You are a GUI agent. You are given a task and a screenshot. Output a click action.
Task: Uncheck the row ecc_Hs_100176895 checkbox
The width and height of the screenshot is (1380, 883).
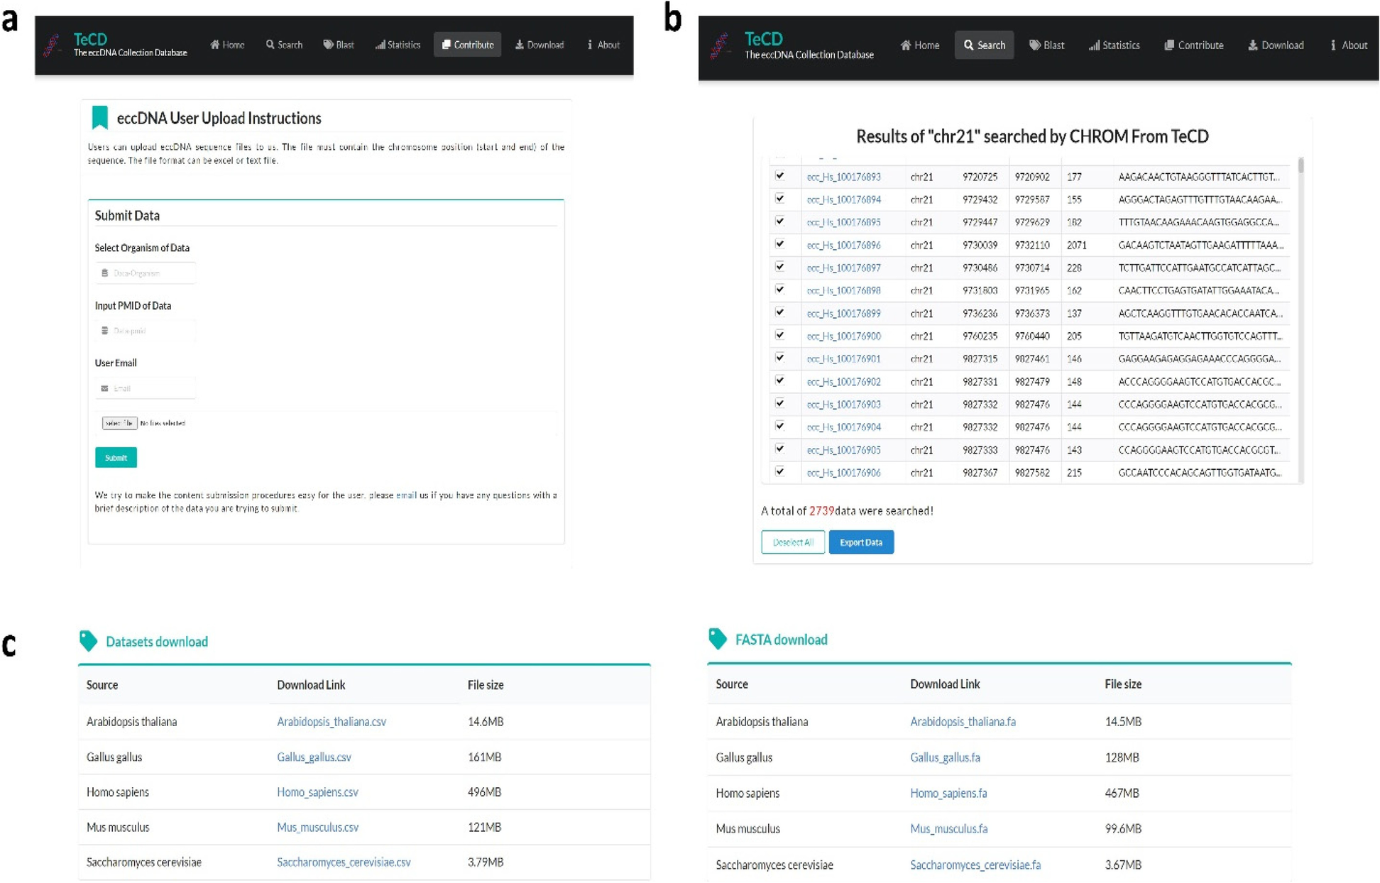779,221
